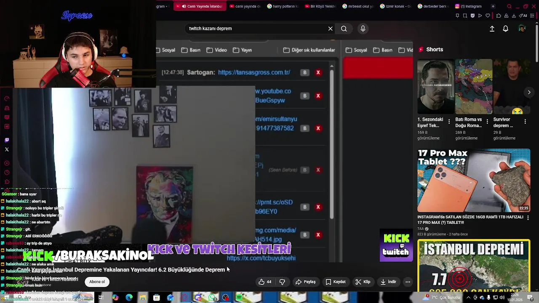
Task: Open more actions under the video
Action: click(408, 282)
